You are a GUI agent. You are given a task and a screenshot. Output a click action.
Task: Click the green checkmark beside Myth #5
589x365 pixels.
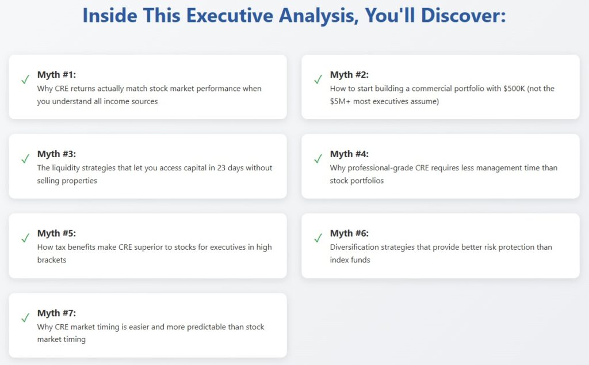[25, 238]
